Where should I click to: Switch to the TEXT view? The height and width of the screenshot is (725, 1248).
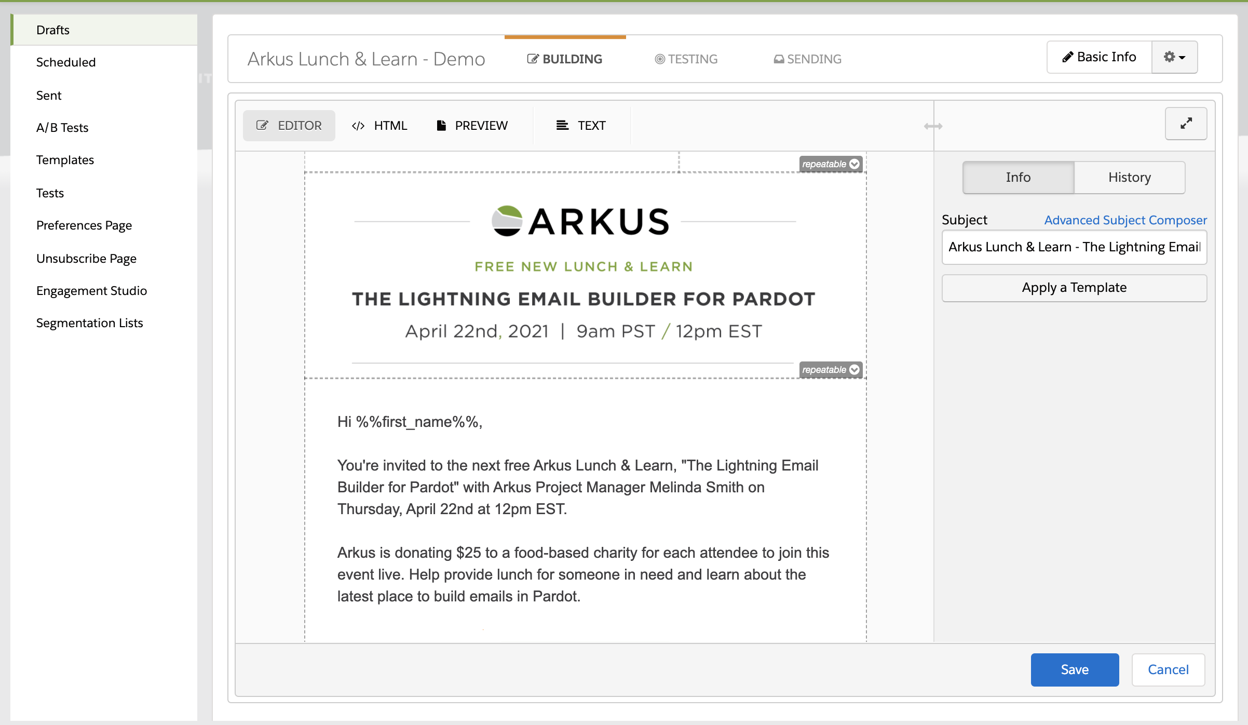click(581, 126)
